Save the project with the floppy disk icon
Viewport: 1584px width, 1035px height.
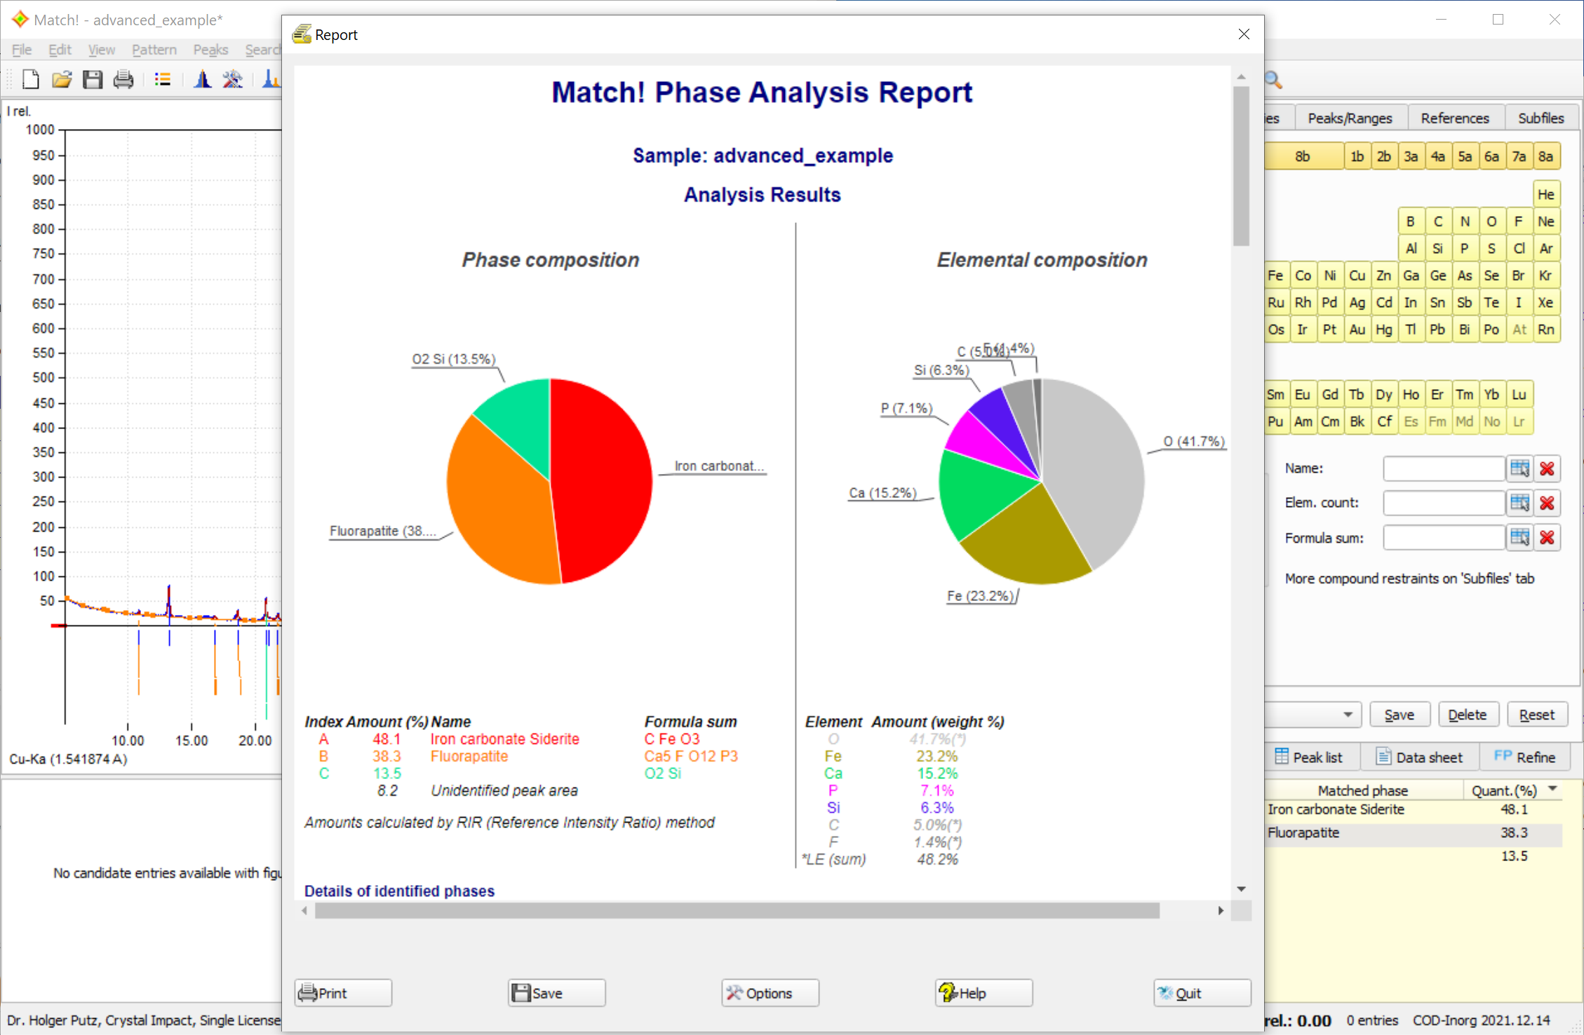click(x=92, y=79)
